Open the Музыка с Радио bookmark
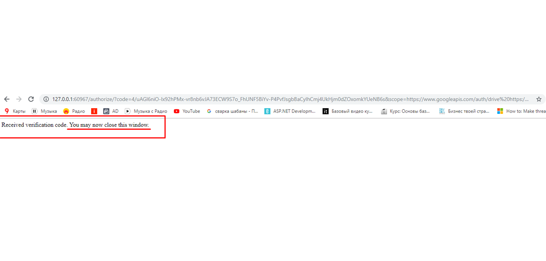The height and width of the screenshot is (261, 546). click(x=146, y=112)
